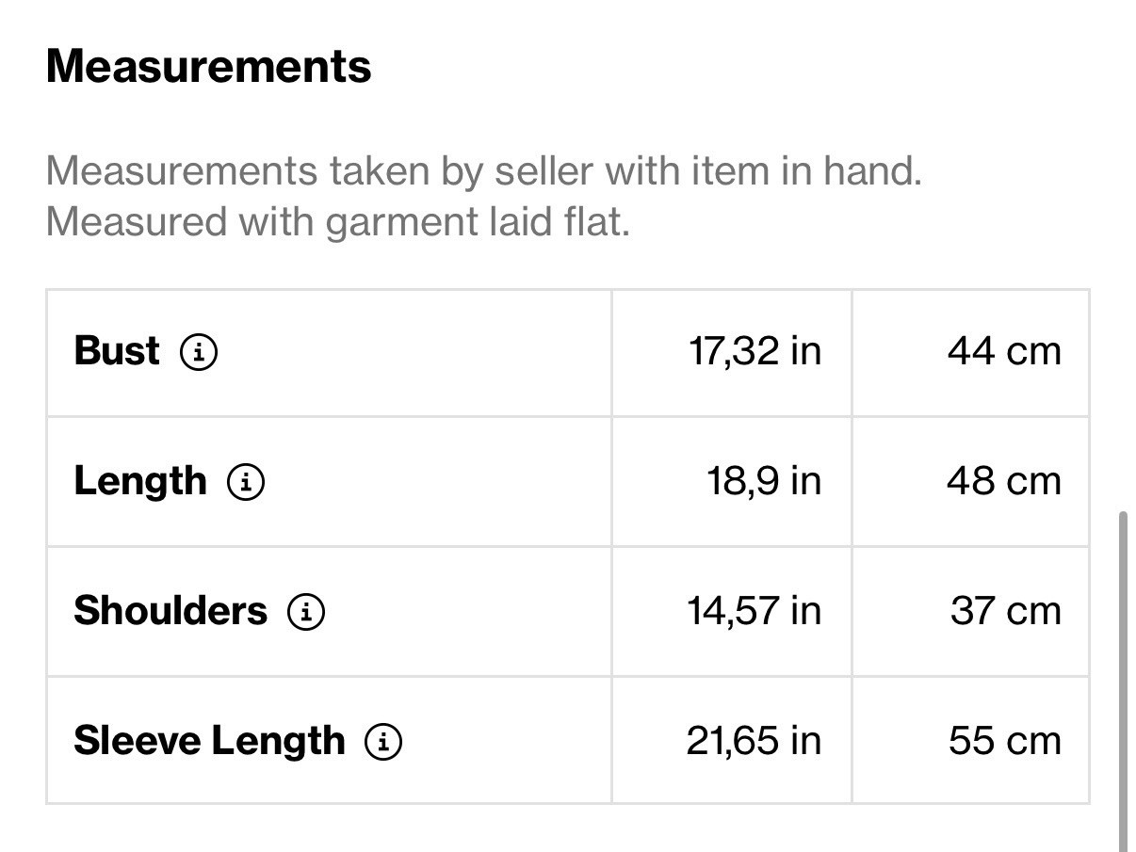Click the 'Measured with garment laid flat' note

coord(337,223)
